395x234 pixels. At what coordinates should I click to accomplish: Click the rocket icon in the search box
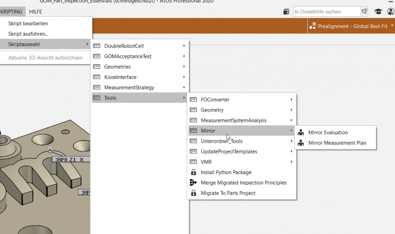click(364, 12)
